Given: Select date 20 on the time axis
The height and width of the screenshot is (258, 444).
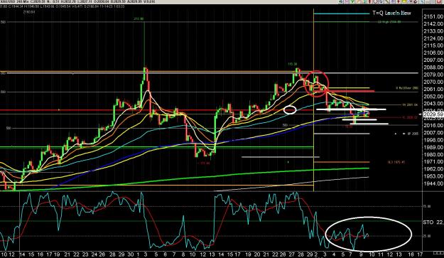Looking at the screenshot, I should coord(257,254).
